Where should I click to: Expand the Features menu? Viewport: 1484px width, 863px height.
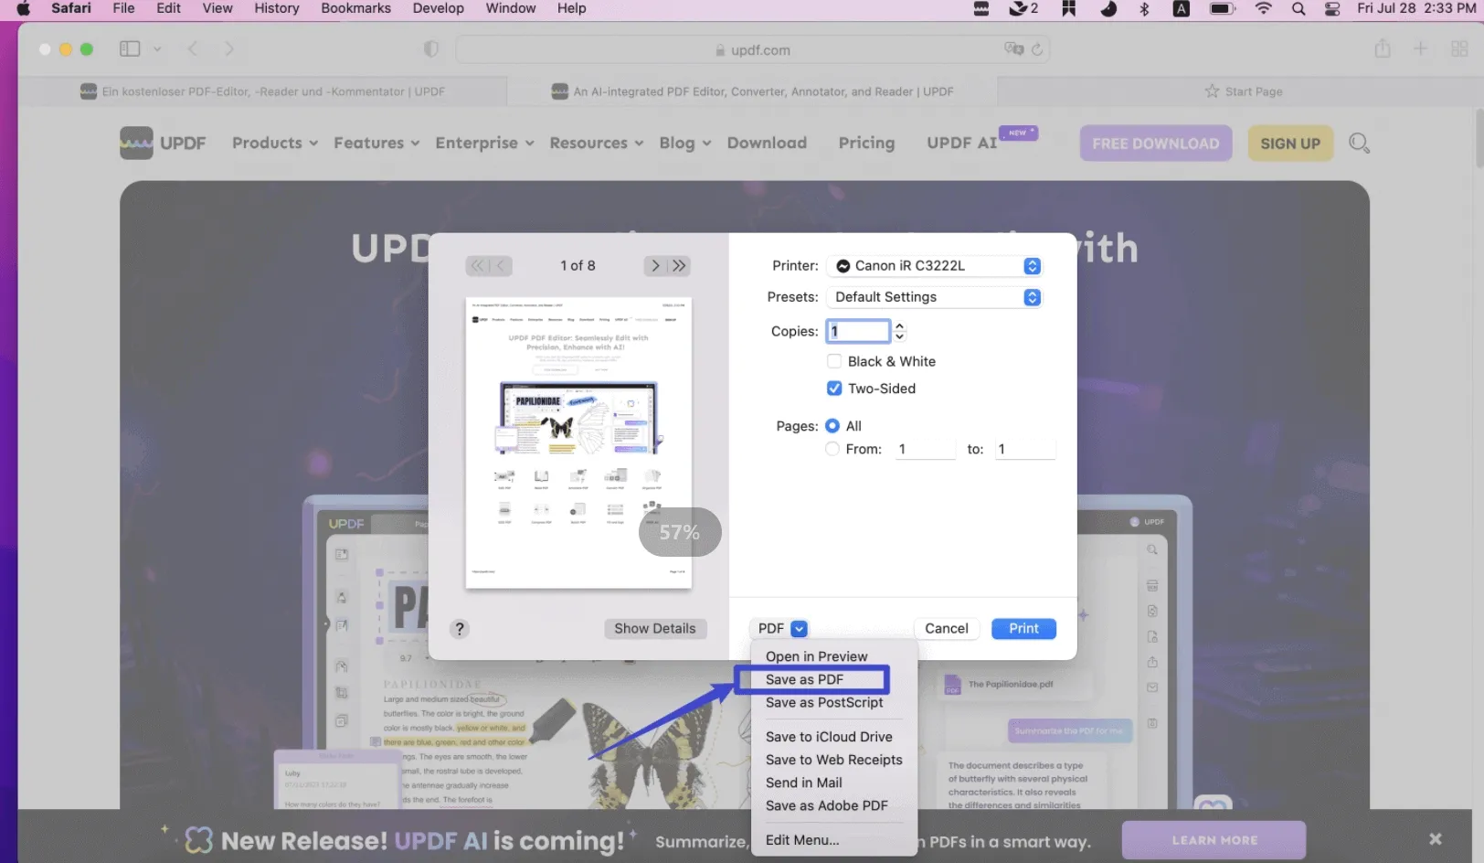coord(376,143)
